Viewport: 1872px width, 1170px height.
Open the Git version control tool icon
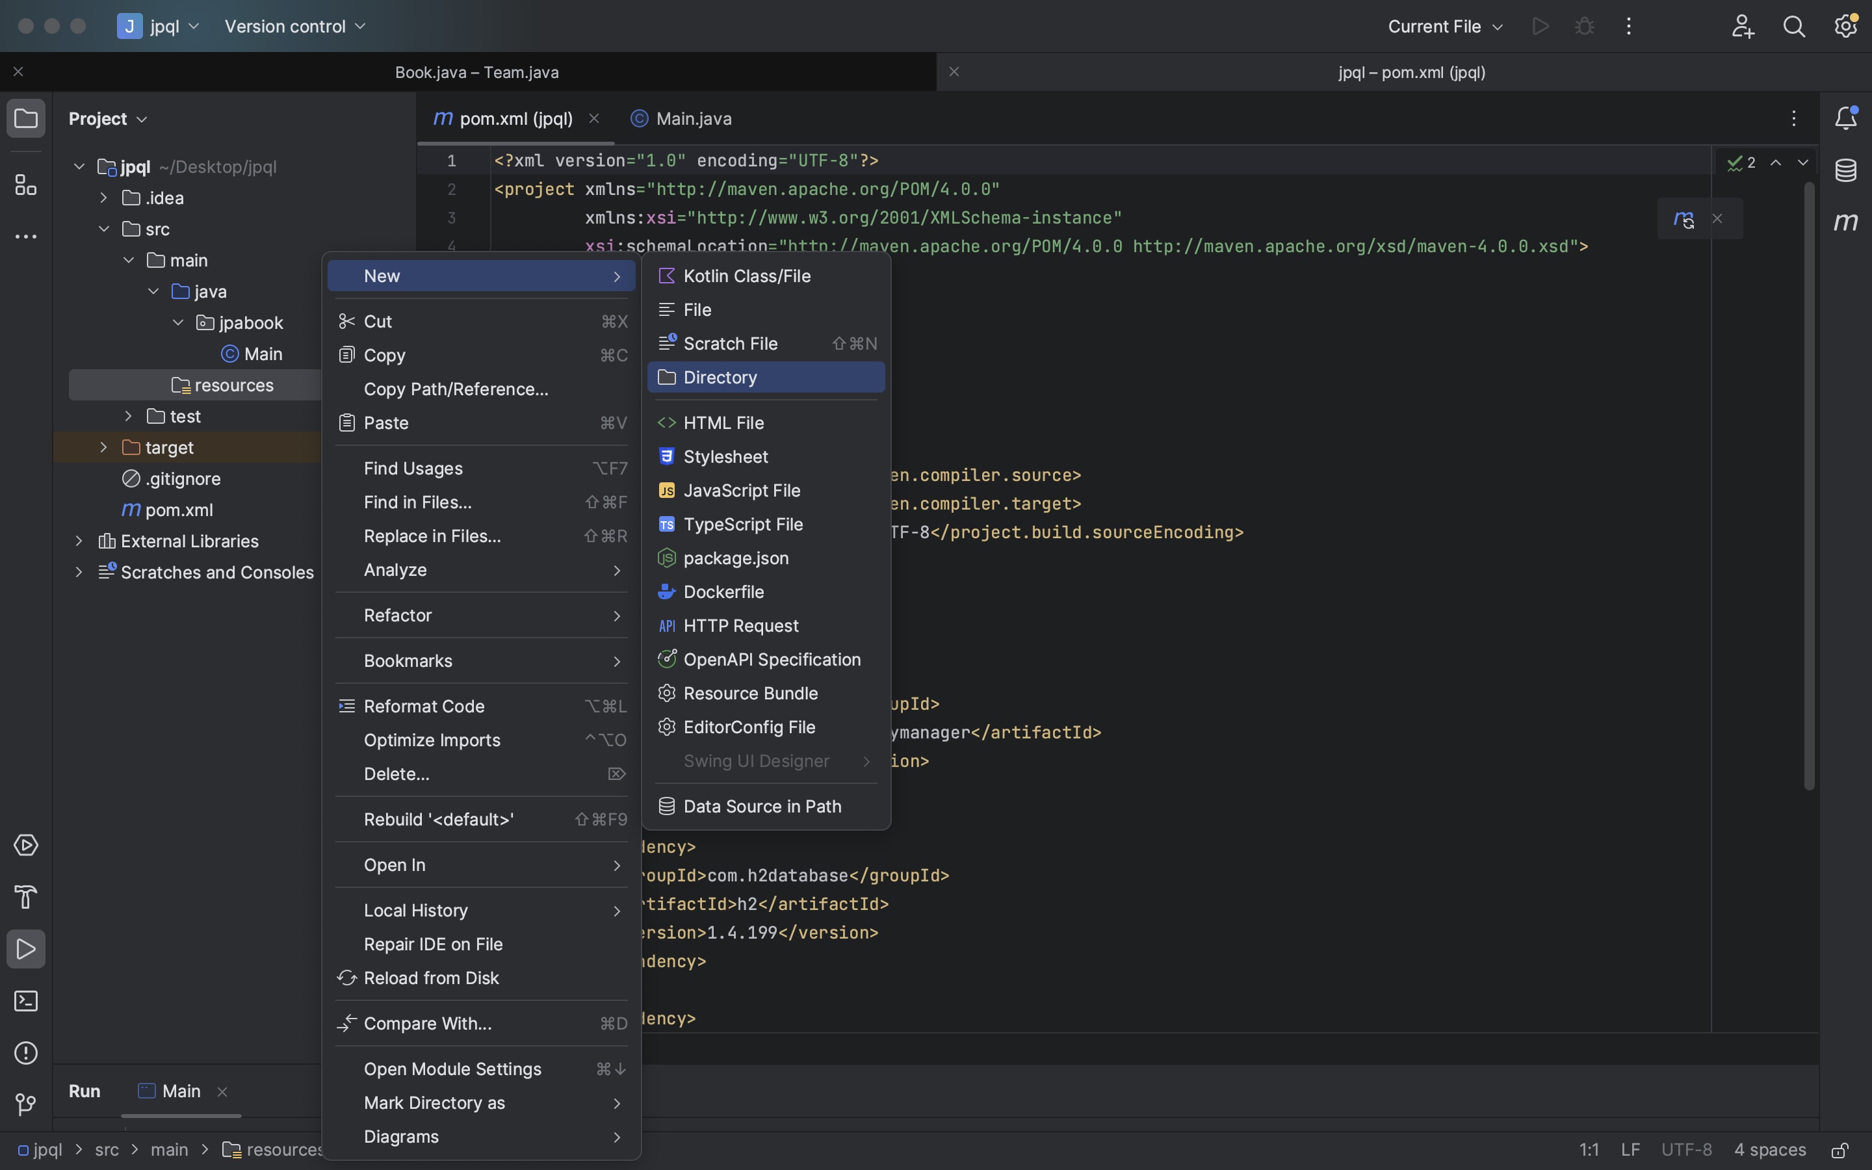pos(25,1104)
